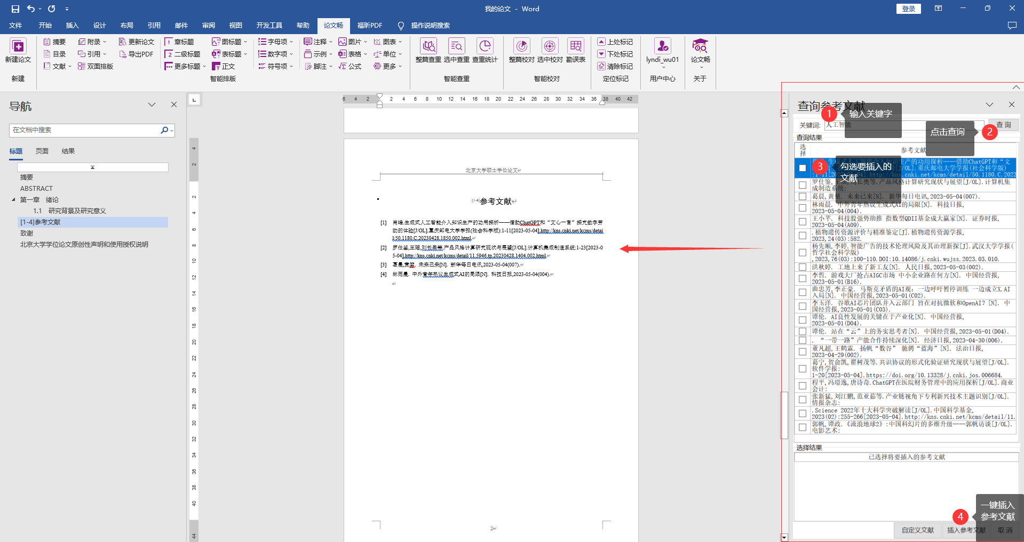
Task: Click the 摘要 ribbon icon
Action: pyautogui.click(x=54, y=42)
